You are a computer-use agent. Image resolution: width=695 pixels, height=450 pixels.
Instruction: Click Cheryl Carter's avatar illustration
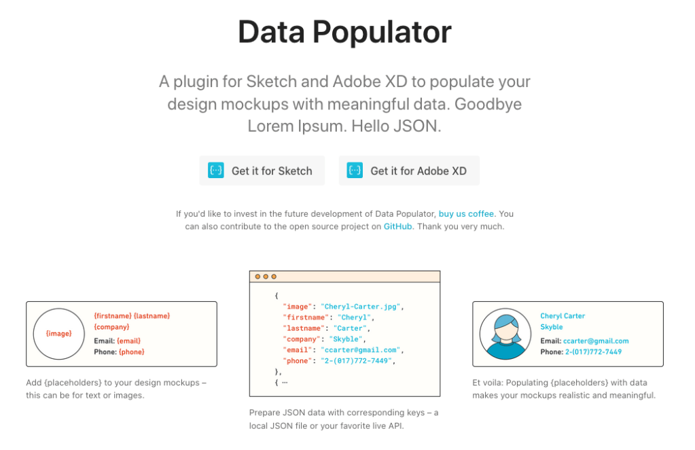[505, 334]
